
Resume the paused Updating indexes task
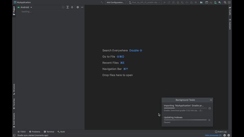(x=210, y=120)
